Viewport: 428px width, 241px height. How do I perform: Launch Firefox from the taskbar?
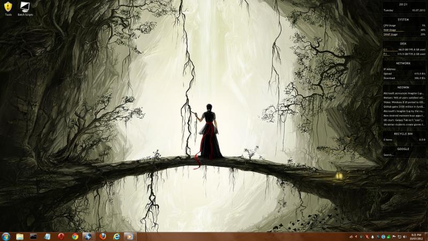click(103, 237)
